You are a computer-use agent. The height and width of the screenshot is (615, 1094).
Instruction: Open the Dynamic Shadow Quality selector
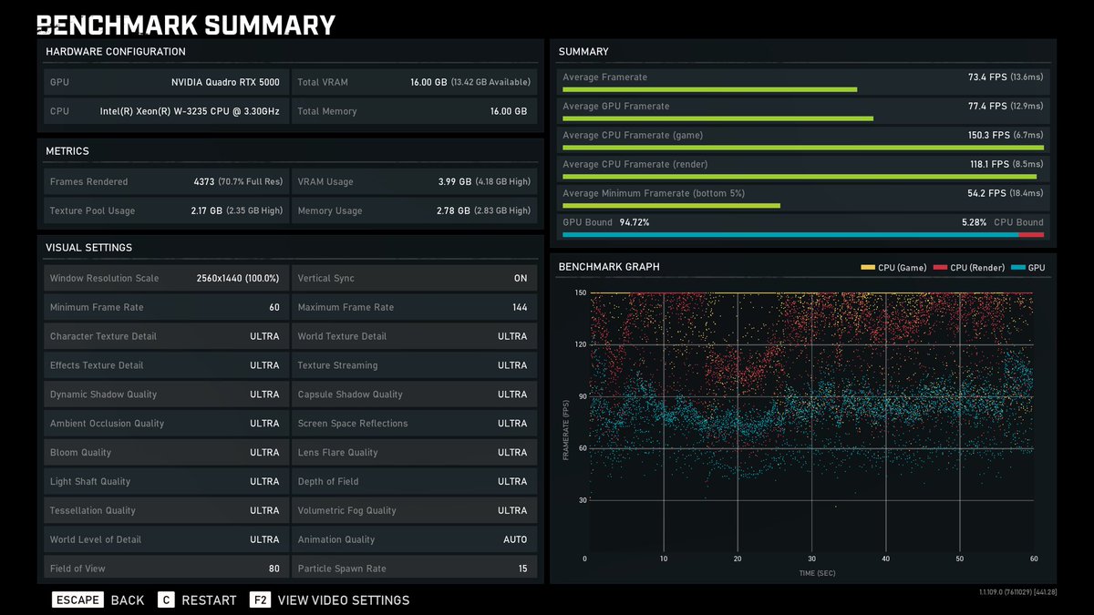[164, 394]
